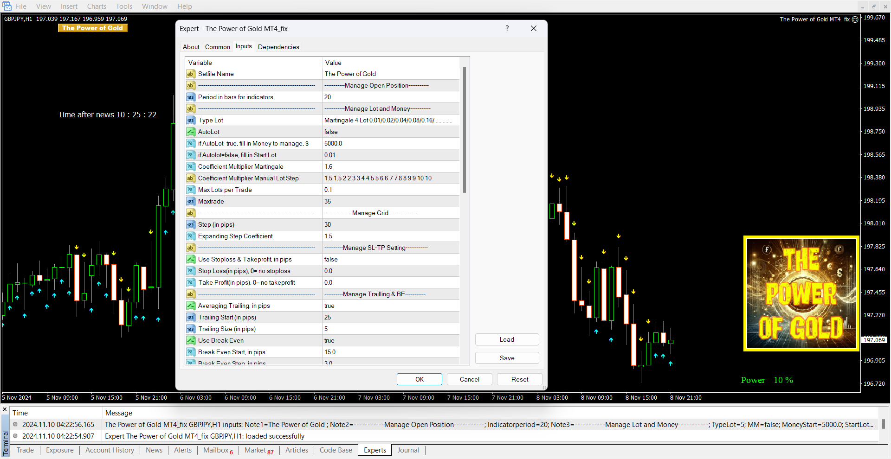Image resolution: width=891 pixels, height=459 pixels.
Task: Click the smiley face icon by expert name
Action: pyautogui.click(x=855, y=19)
